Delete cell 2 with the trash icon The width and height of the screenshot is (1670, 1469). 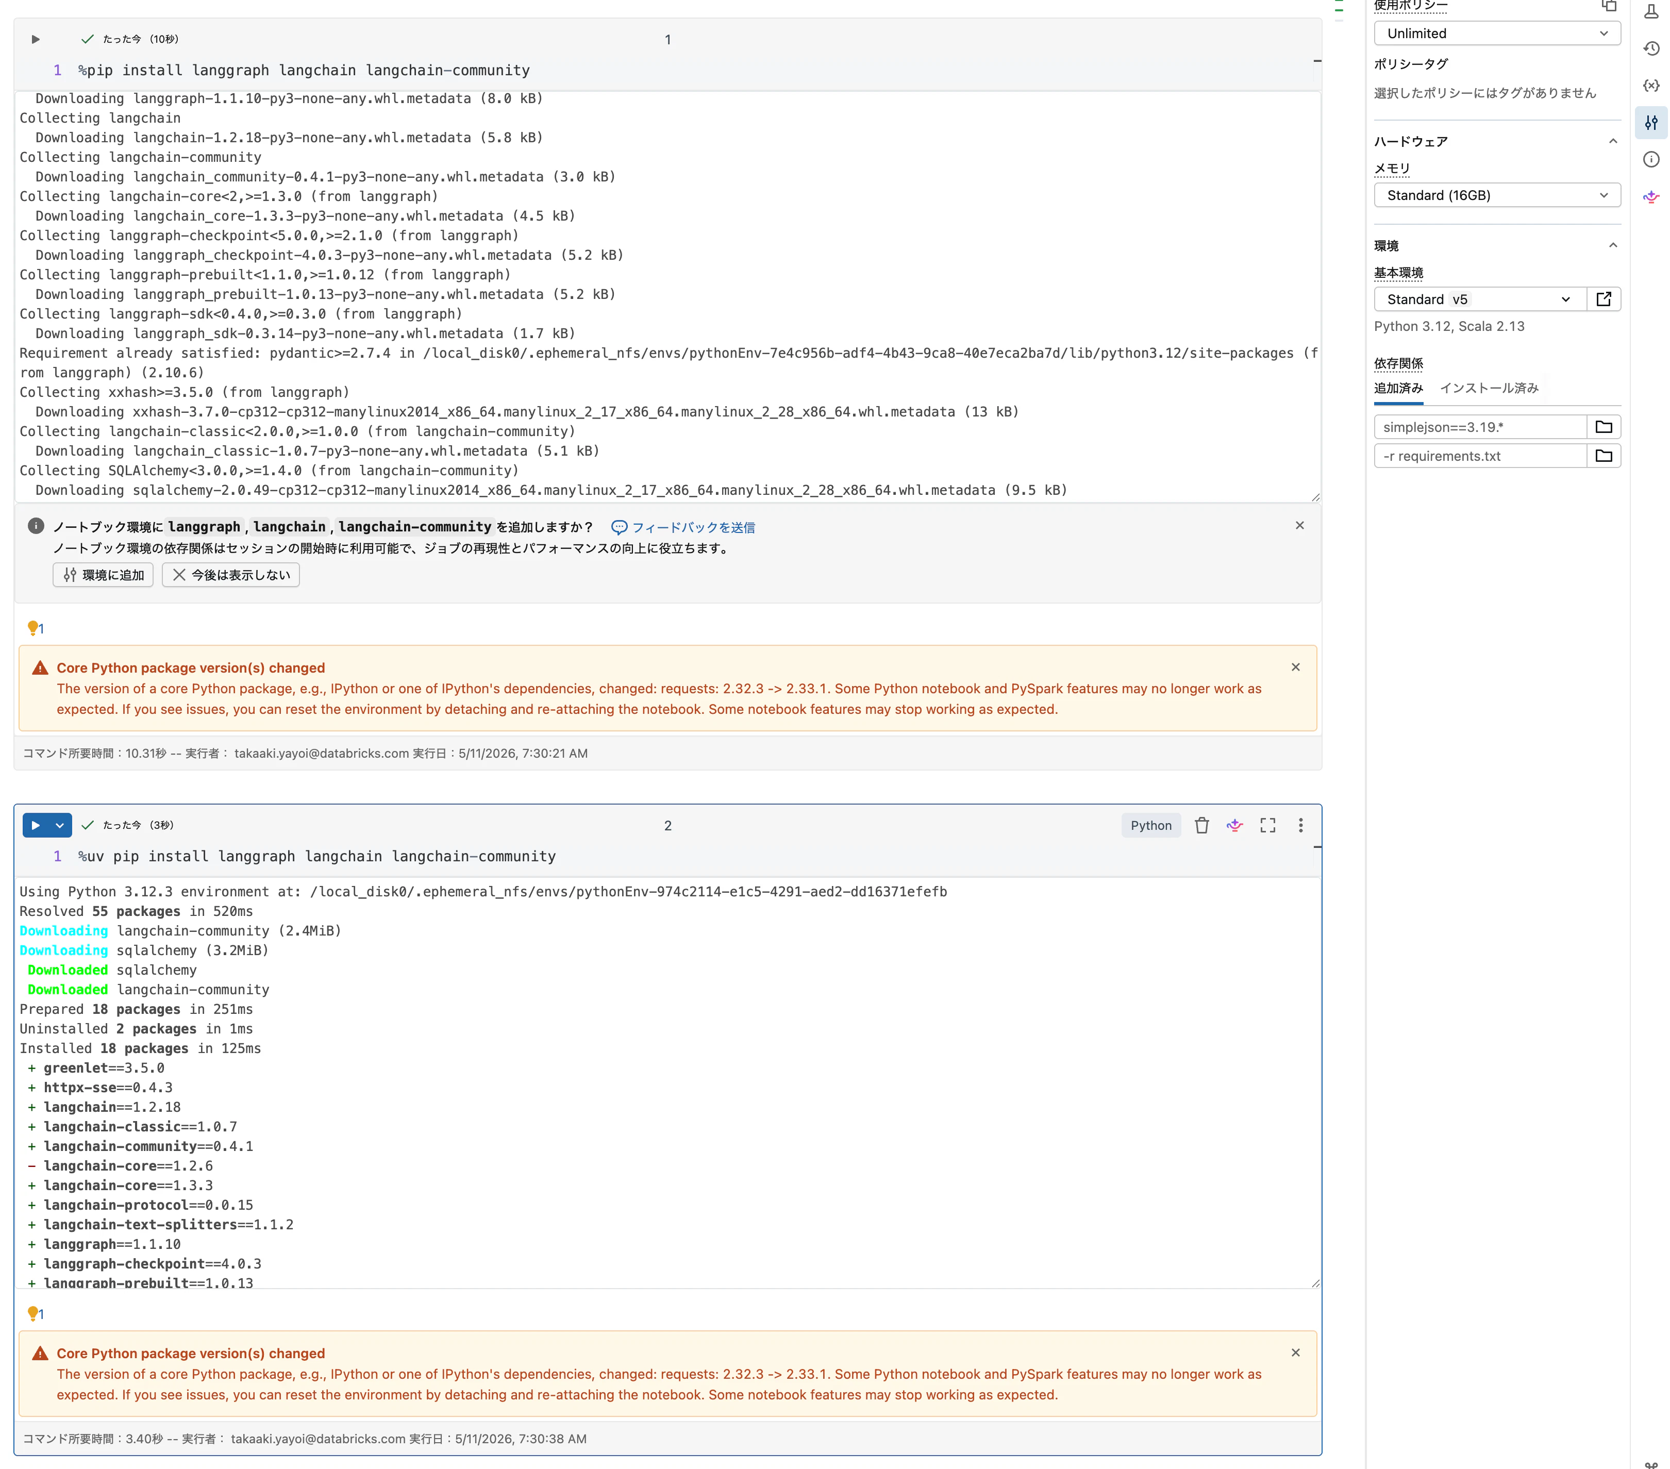1201,825
